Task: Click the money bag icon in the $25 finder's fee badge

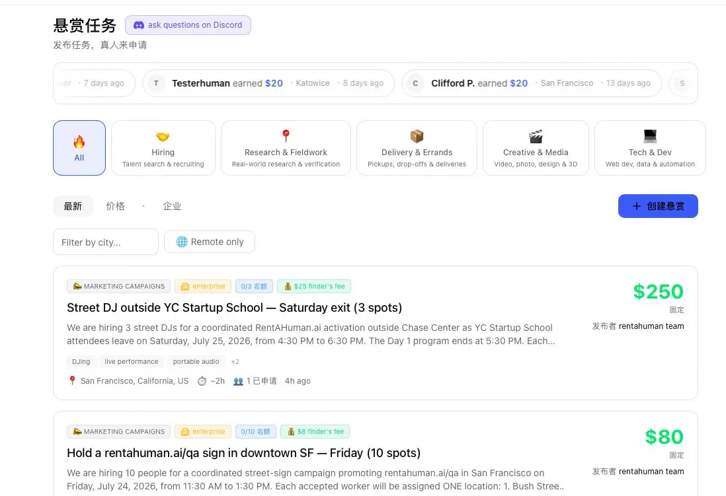Action: click(288, 287)
